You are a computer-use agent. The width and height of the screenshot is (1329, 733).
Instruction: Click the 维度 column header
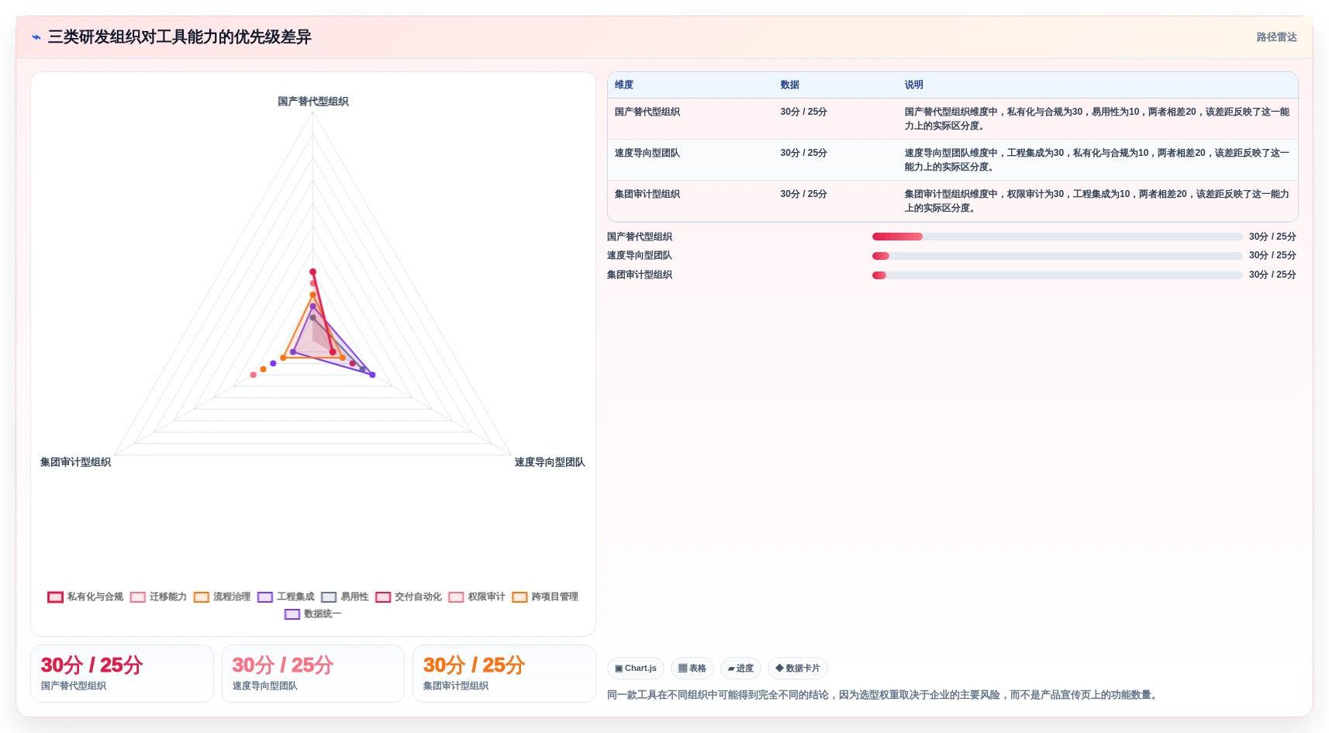click(624, 85)
